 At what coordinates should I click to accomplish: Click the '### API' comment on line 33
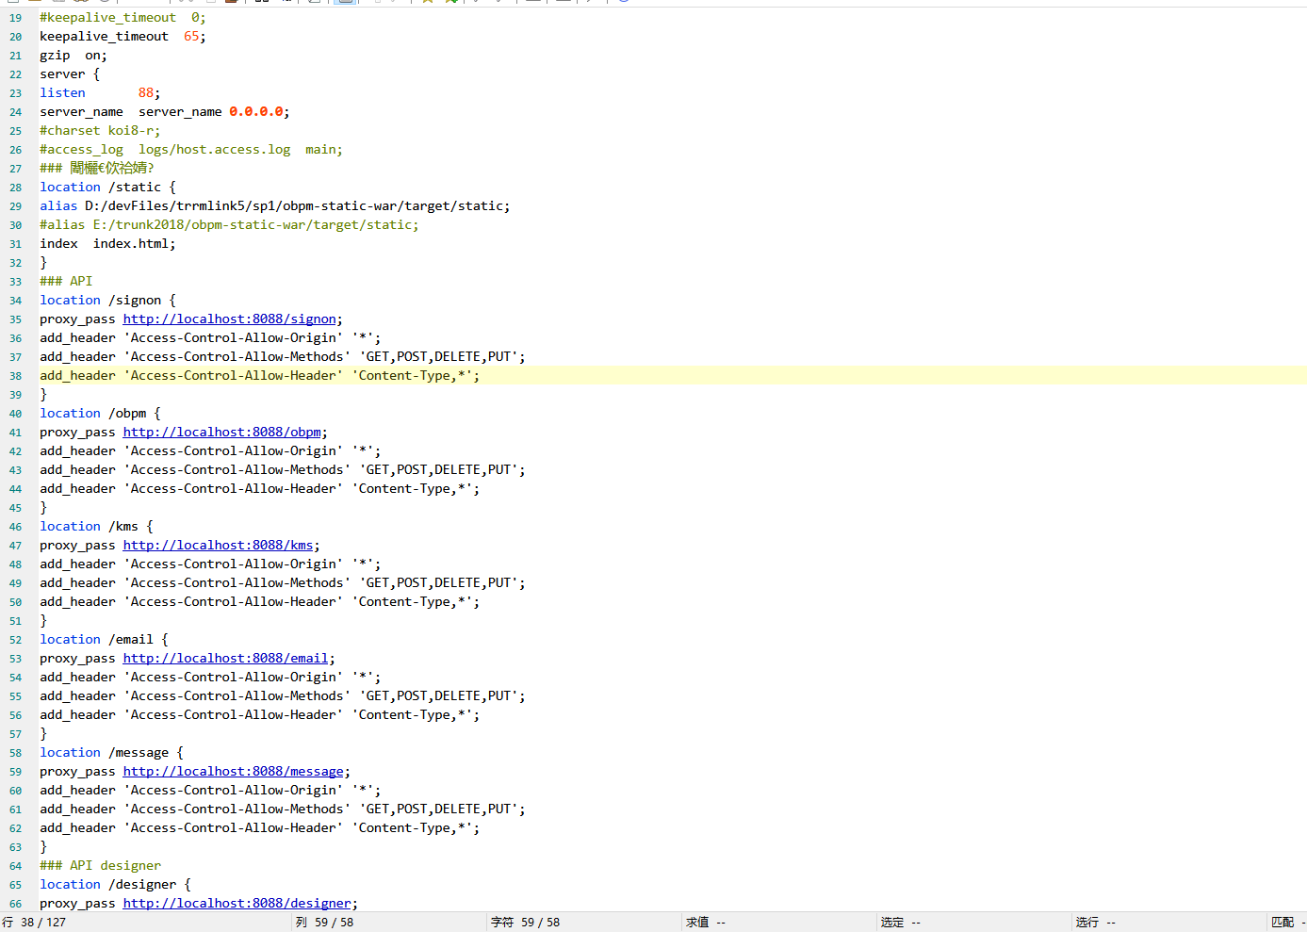66,282
